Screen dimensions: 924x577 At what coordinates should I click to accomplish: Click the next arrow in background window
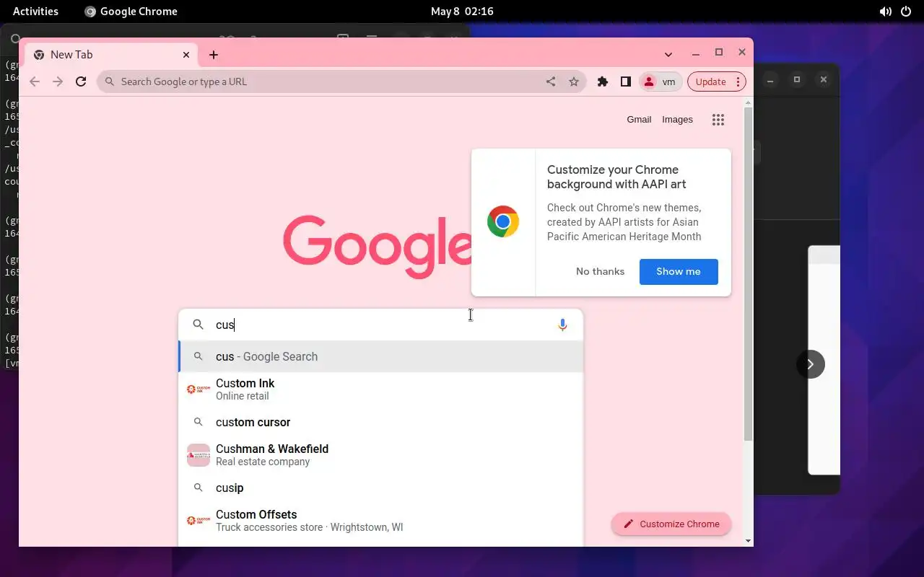[x=811, y=364]
